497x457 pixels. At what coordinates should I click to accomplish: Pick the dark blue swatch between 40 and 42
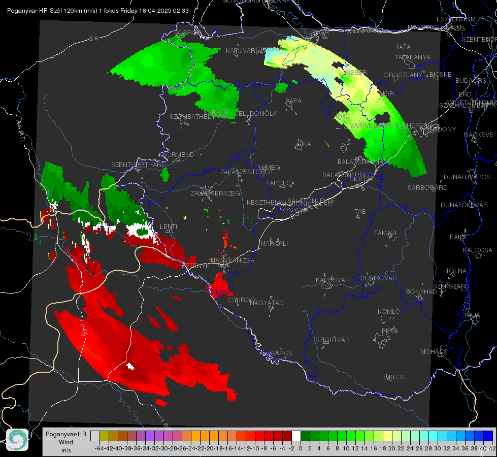coord(488,436)
